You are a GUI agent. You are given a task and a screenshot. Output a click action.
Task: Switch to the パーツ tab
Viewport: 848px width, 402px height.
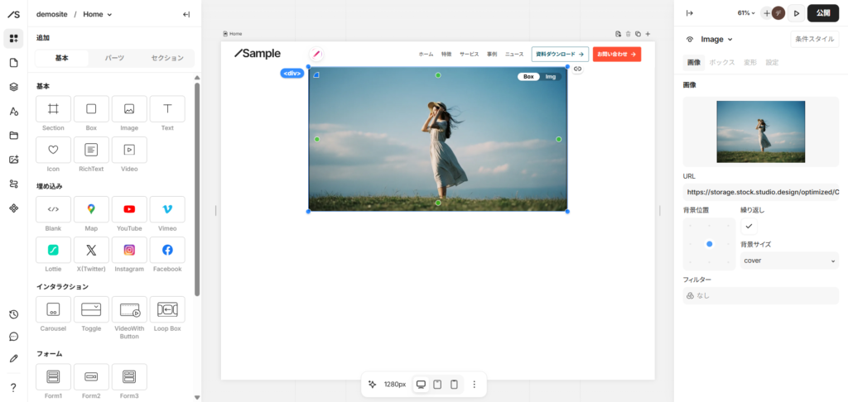(114, 58)
